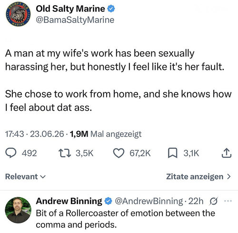Like the tweet with the heart icon

pyautogui.click(x=119, y=153)
